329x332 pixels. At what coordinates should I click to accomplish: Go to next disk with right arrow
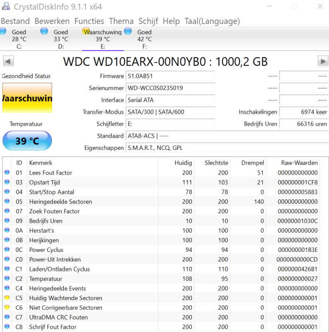click(x=323, y=61)
